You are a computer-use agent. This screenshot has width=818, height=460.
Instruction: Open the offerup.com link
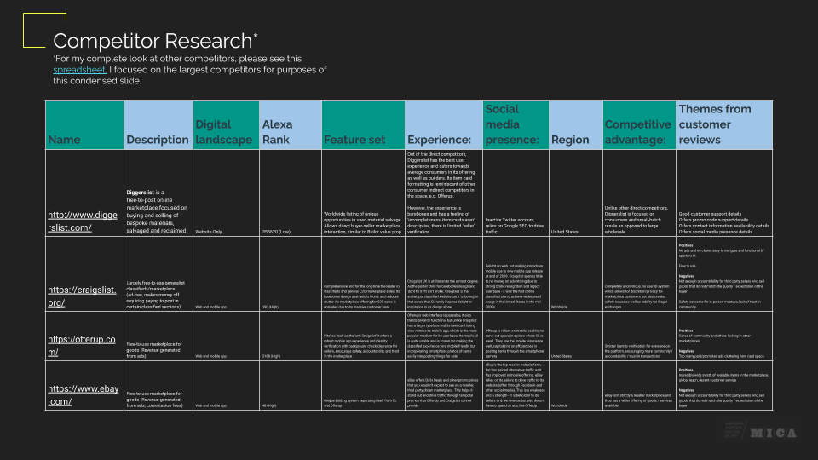coord(82,345)
